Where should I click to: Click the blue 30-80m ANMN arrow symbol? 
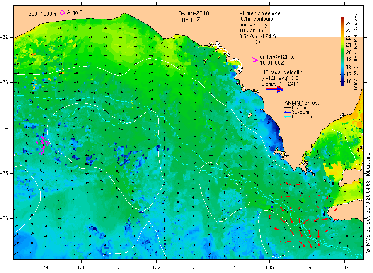(287, 112)
